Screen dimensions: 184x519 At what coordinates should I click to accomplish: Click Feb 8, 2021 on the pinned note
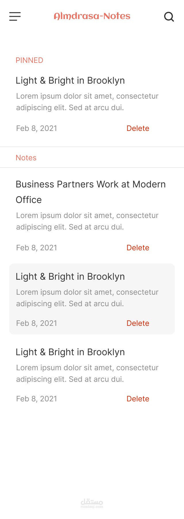click(x=37, y=128)
